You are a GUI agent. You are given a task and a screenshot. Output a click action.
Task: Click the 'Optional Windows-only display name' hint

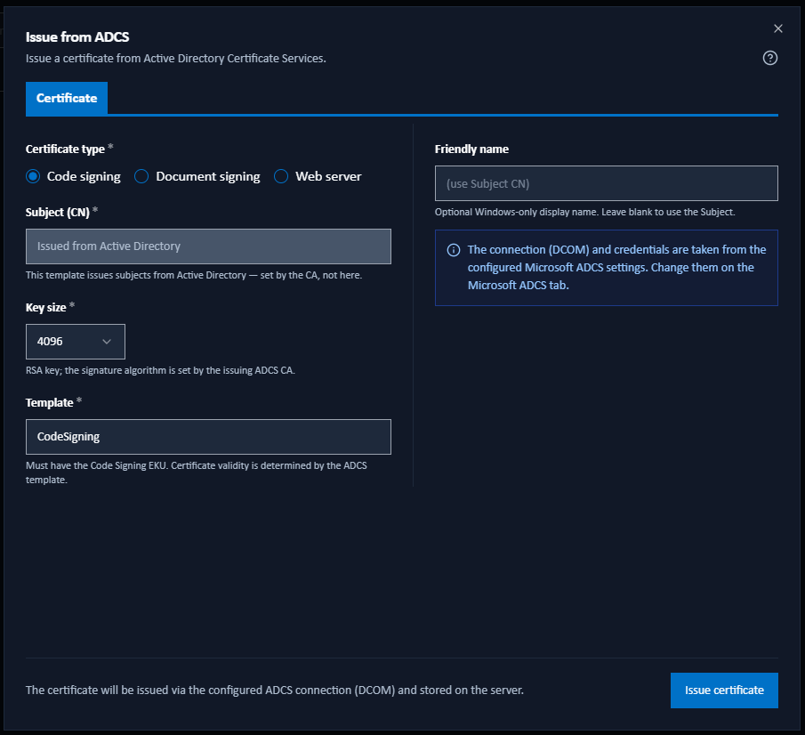tap(584, 212)
